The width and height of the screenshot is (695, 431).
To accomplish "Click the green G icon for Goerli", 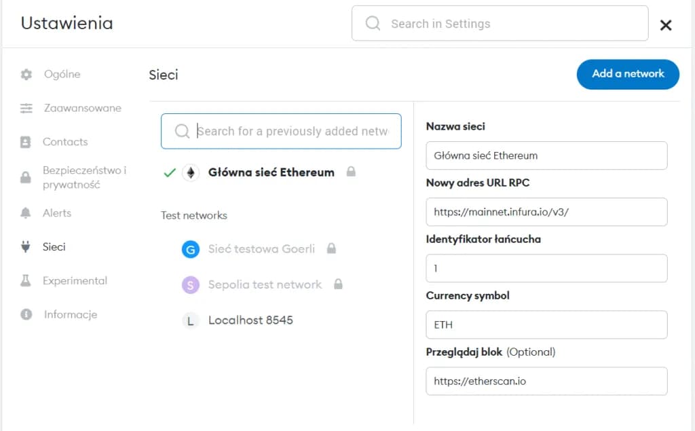I will coord(191,250).
